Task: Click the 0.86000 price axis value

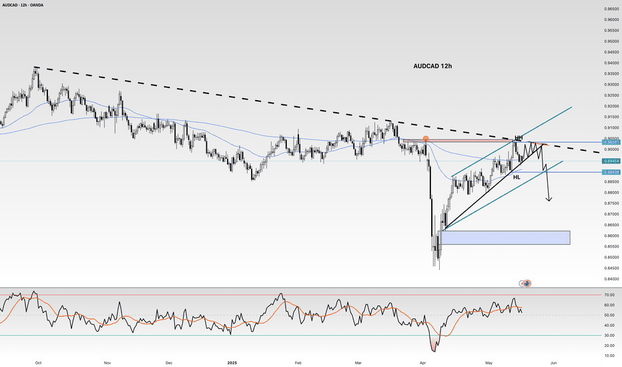Action: click(x=611, y=236)
